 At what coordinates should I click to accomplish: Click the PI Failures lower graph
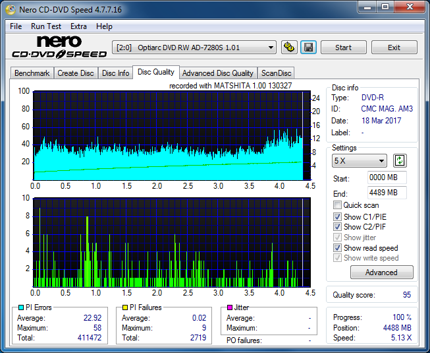(x=172, y=242)
